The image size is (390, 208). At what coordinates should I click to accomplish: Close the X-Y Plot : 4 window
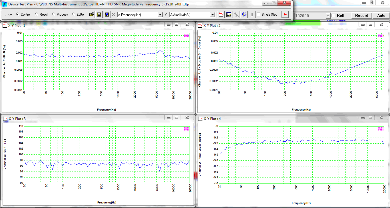[381, 117]
